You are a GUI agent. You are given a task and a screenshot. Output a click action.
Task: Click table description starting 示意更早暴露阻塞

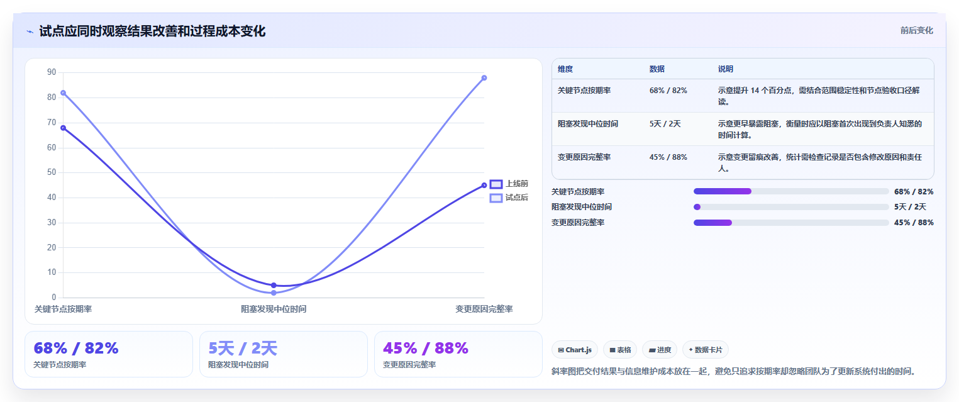click(x=820, y=130)
